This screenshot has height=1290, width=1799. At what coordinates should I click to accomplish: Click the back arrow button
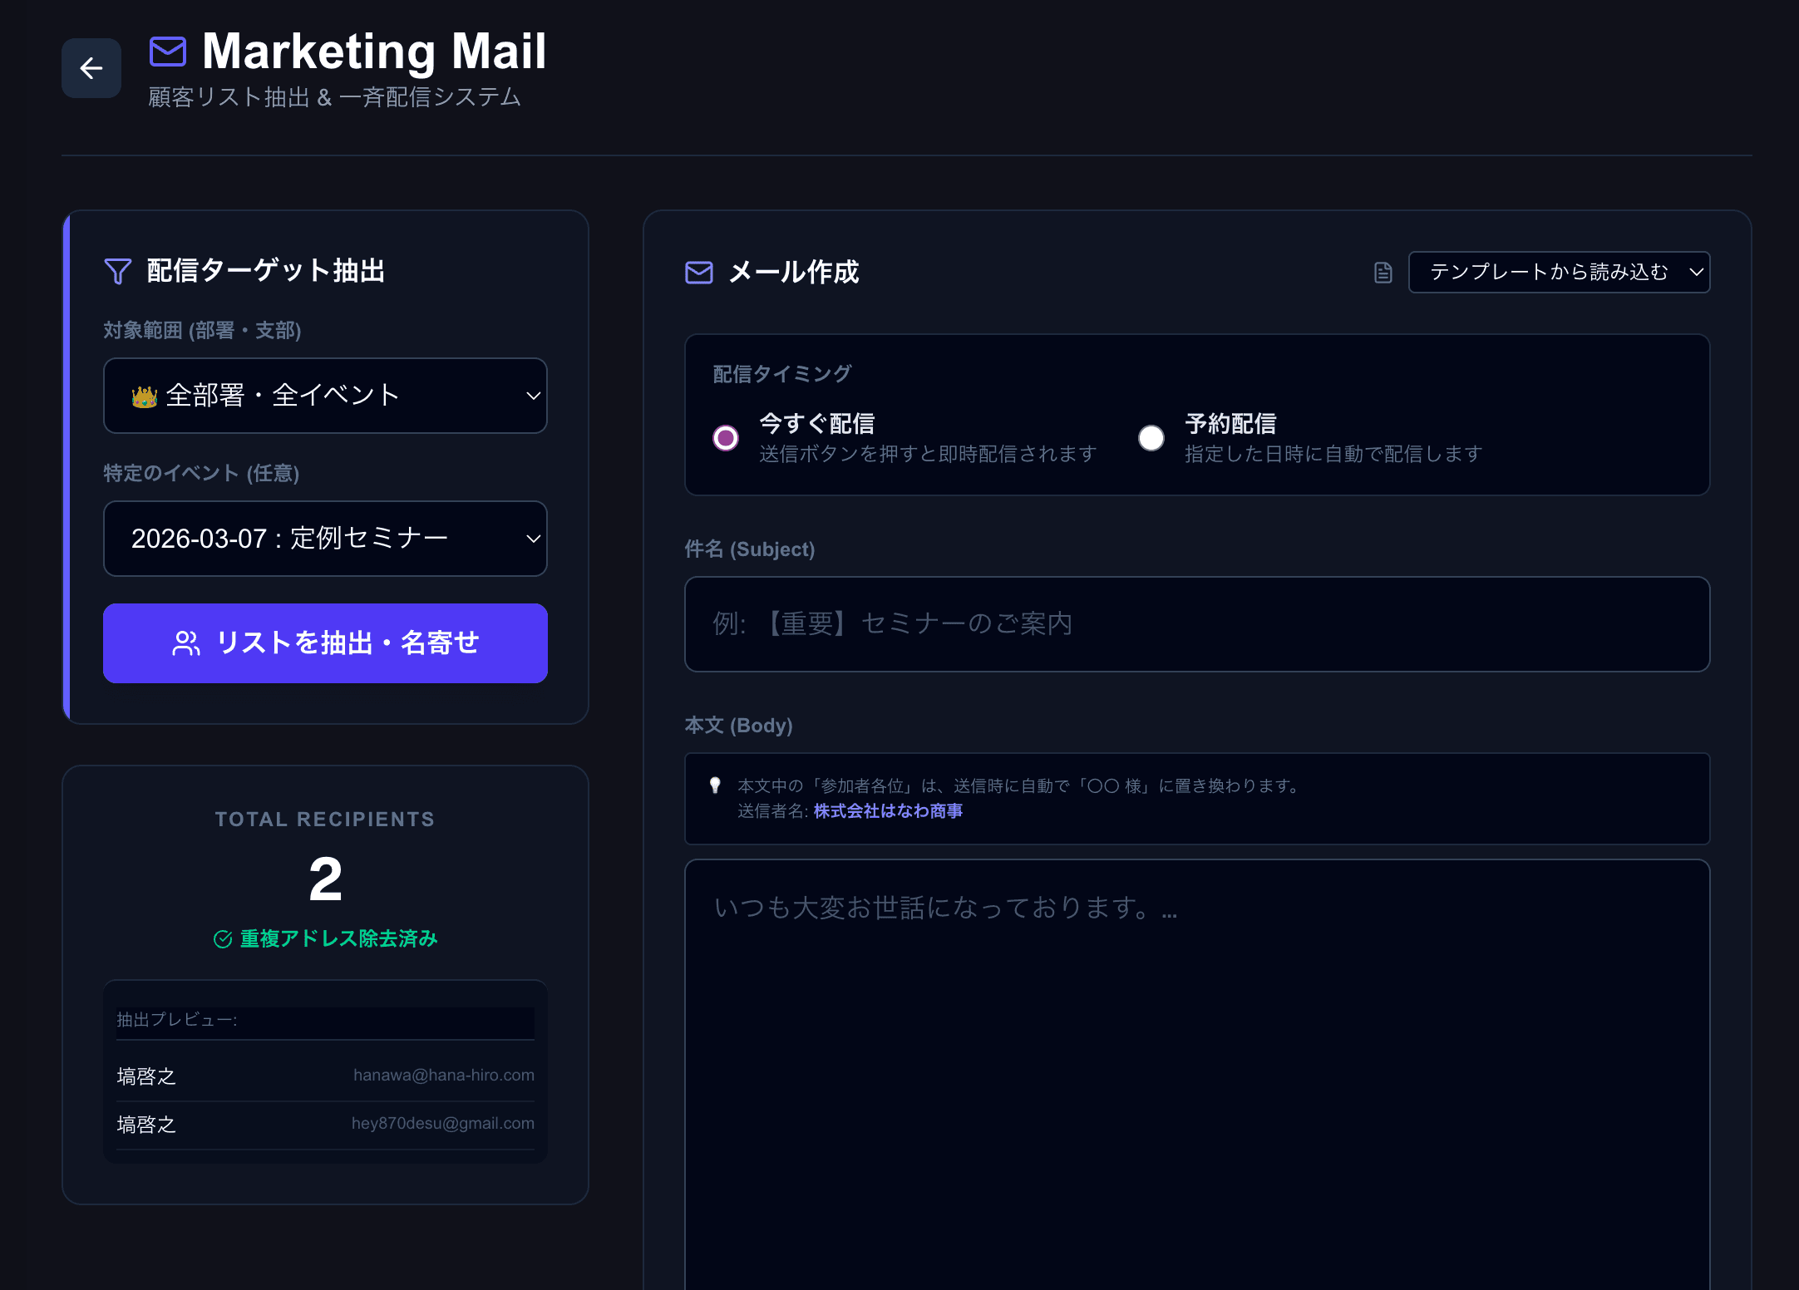pyautogui.click(x=91, y=68)
